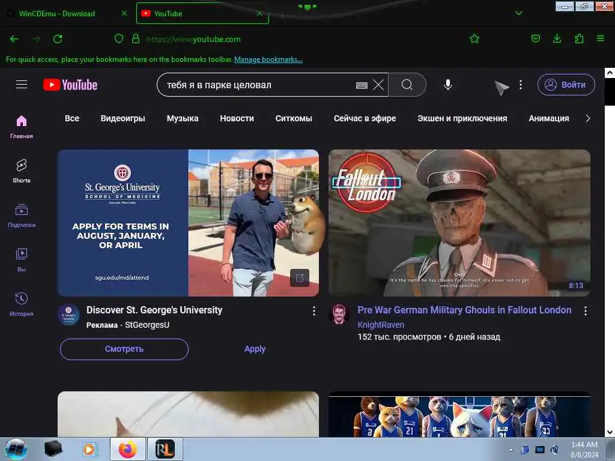Image resolution: width=615 pixels, height=461 pixels.
Task: Open the StGeorgesU channel avatar
Action: (x=68, y=315)
